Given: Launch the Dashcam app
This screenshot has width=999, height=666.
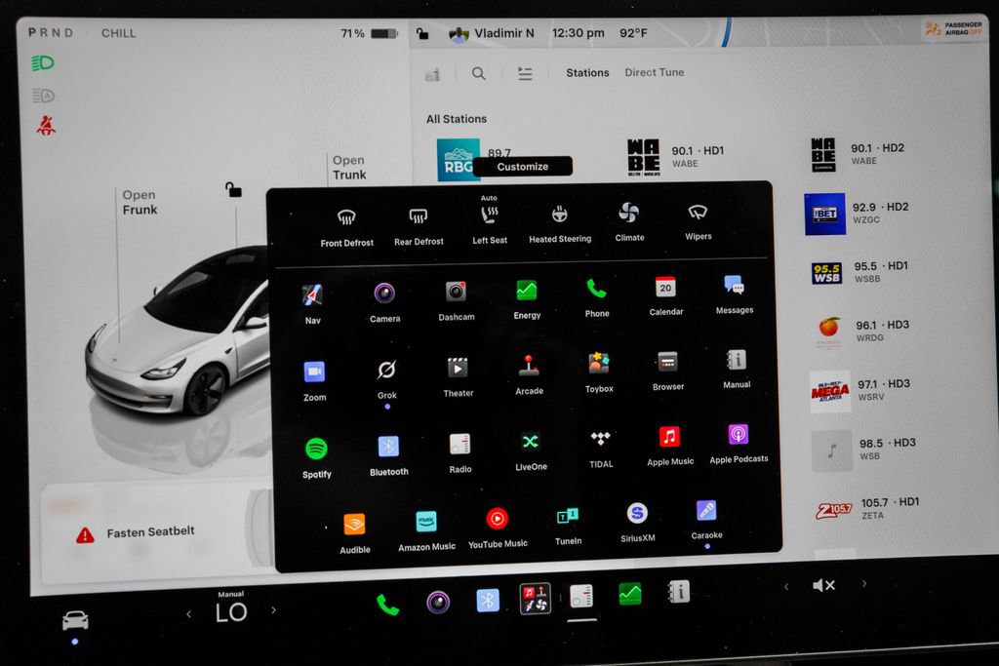Looking at the screenshot, I should pyautogui.click(x=457, y=299).
